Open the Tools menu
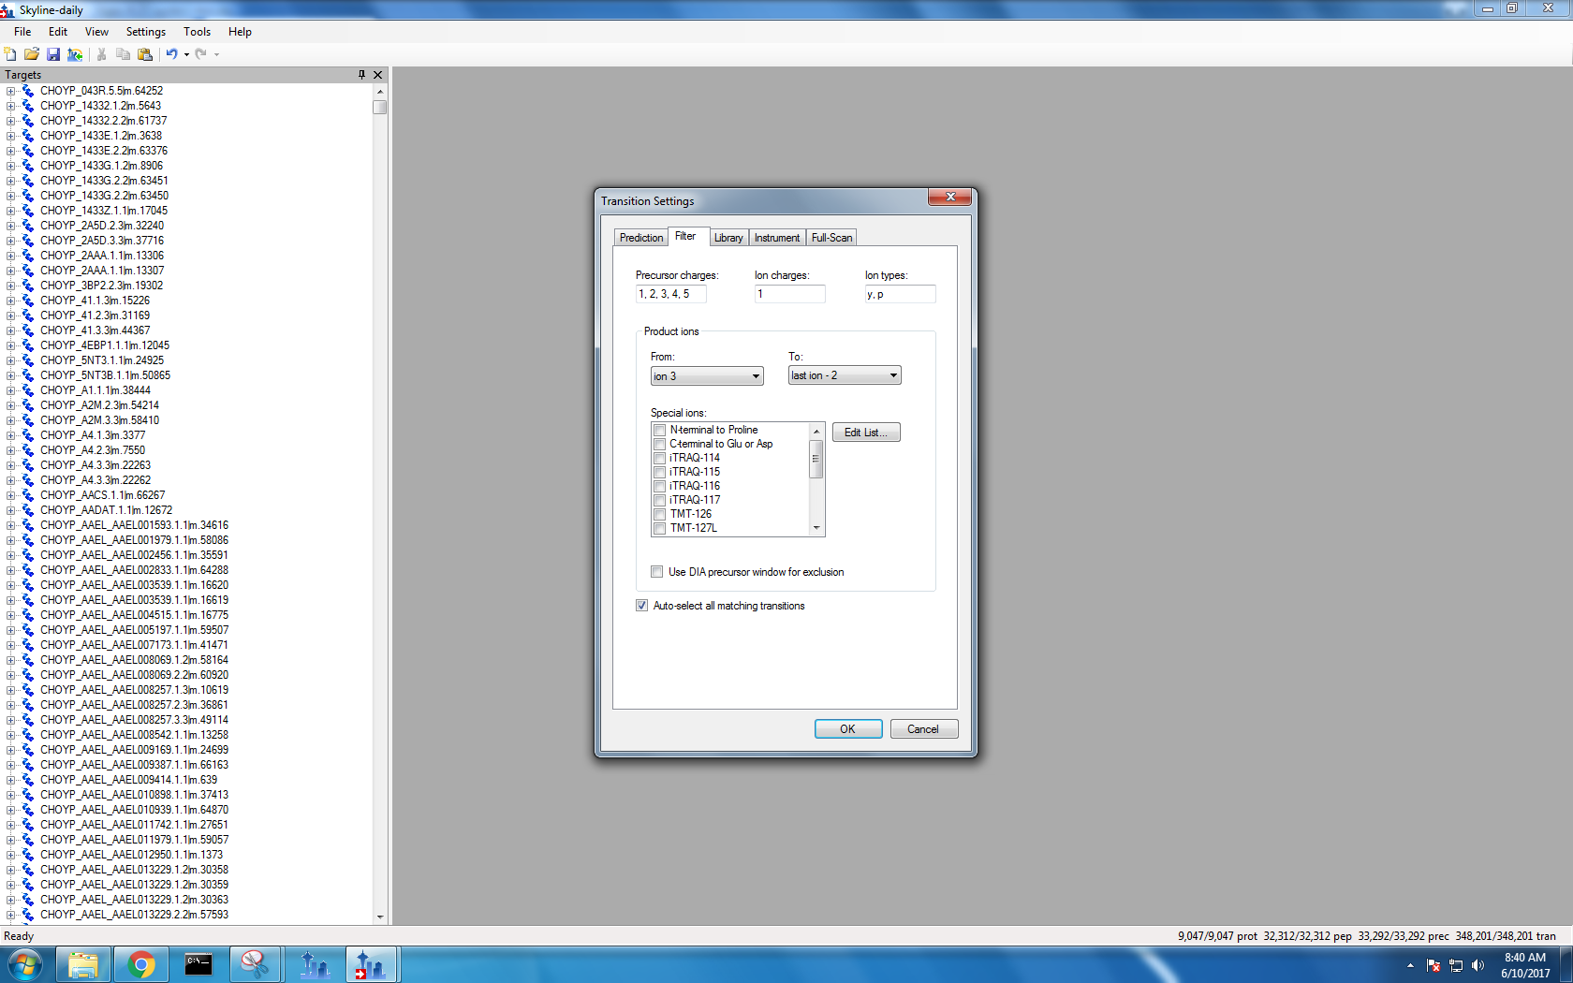 point(197,32)
